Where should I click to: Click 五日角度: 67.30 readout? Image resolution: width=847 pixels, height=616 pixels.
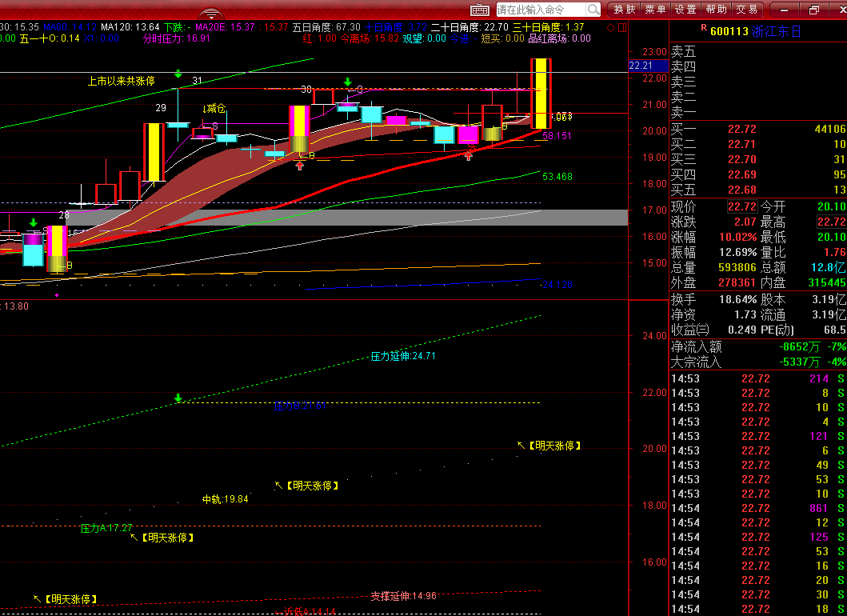pyautogui.click(x=326, y=27)
